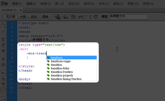Screen dimensions: 165x101
Task: Open the 命令(C) menu
Action: tap(104, 4)
